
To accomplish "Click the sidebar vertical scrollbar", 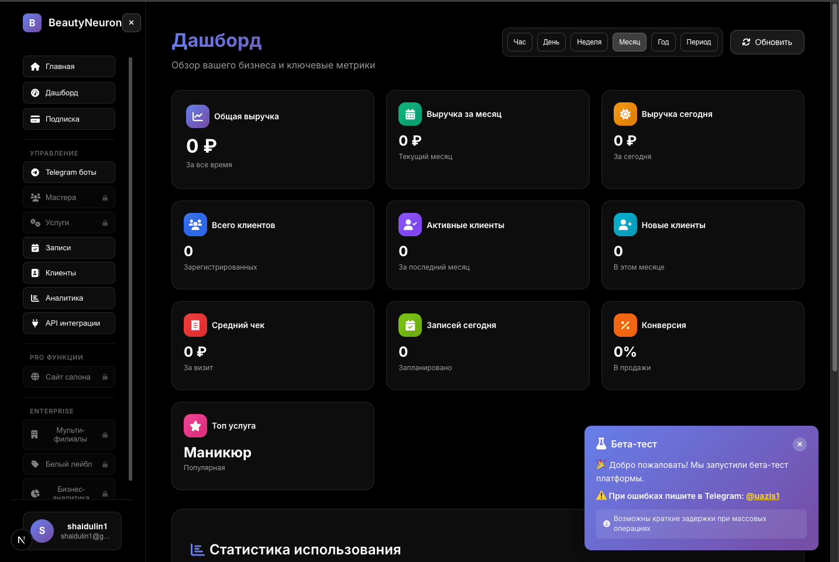I will 130,269.
